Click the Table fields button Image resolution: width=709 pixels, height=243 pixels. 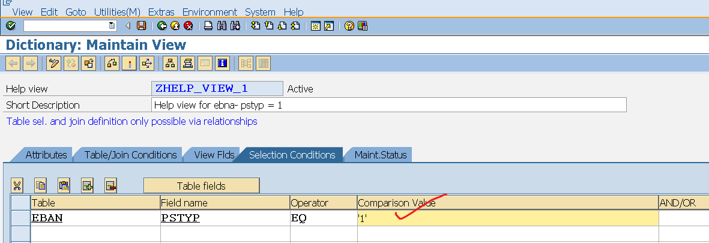point(201,185)
